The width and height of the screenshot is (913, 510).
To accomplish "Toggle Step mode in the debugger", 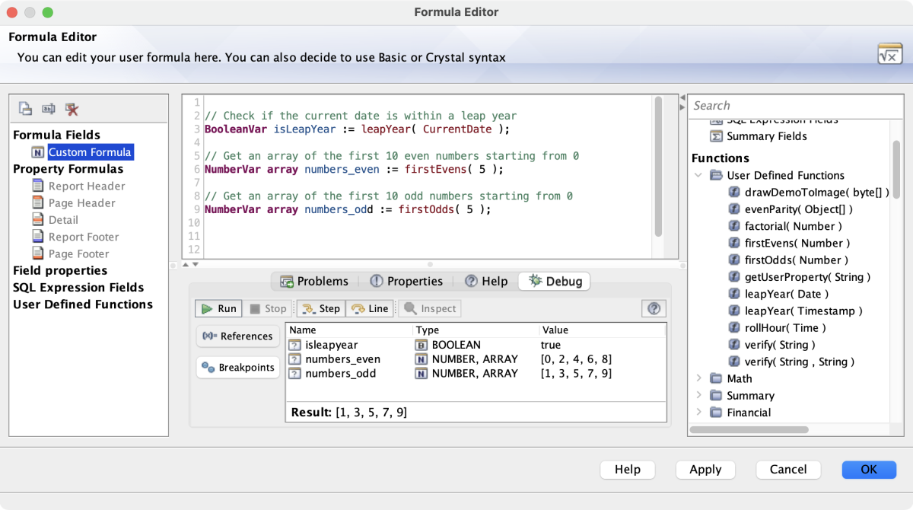I will tap(320, 308).
